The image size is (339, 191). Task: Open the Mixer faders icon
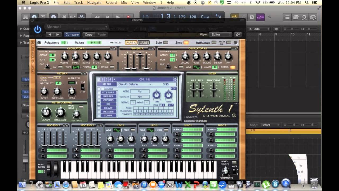pyautogui.click(x=73, y=17)
